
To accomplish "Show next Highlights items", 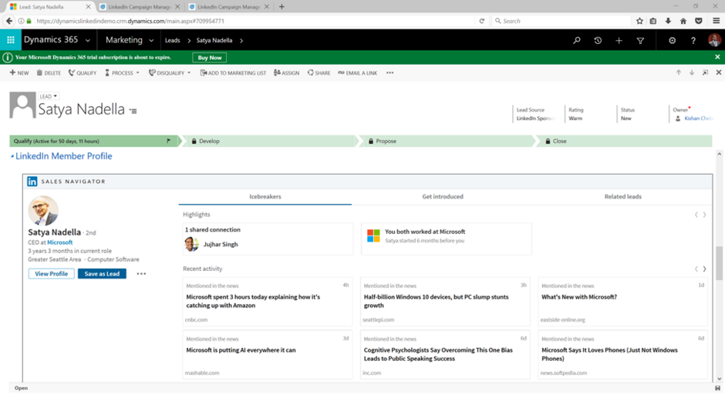I will pos(705,215).
